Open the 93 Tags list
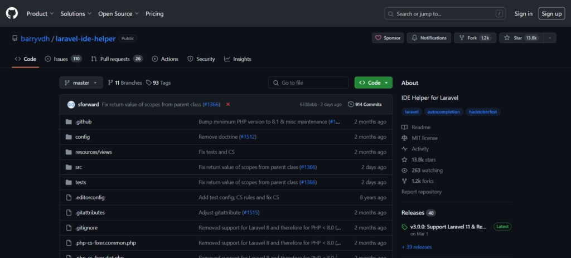571x258 pixels. pos(158,82)
